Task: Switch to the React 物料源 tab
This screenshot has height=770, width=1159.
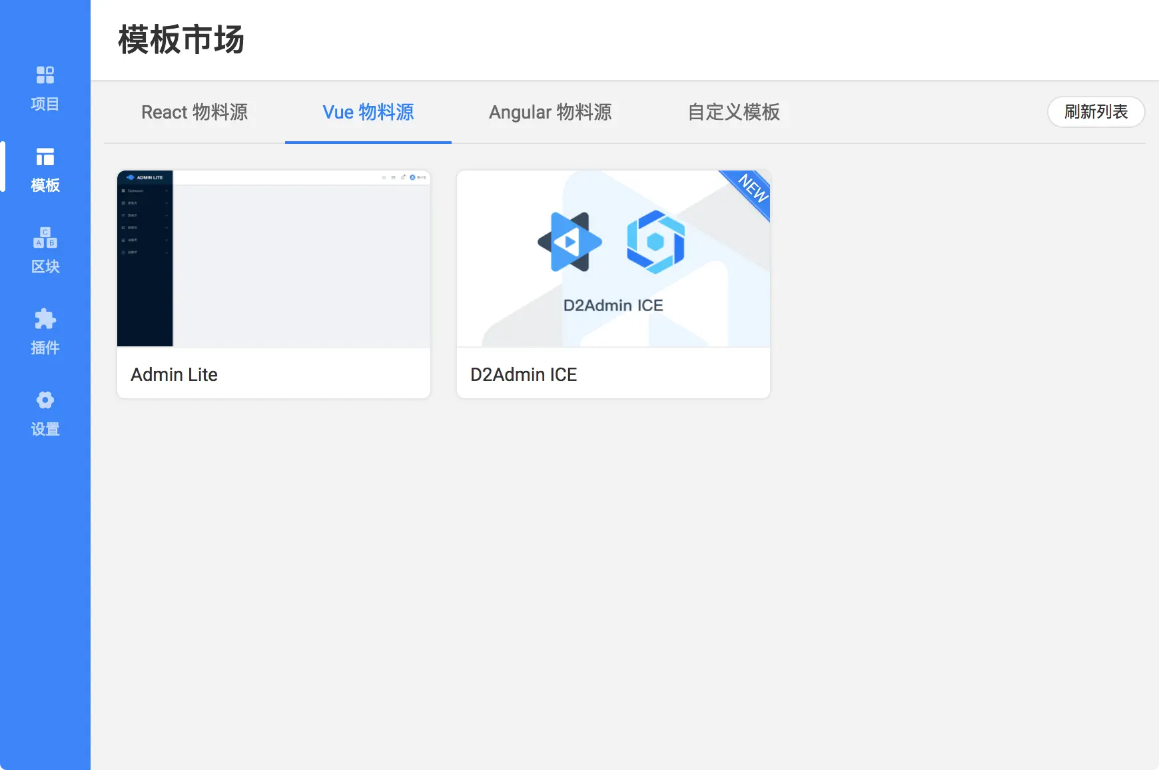Action: point(194,112)
